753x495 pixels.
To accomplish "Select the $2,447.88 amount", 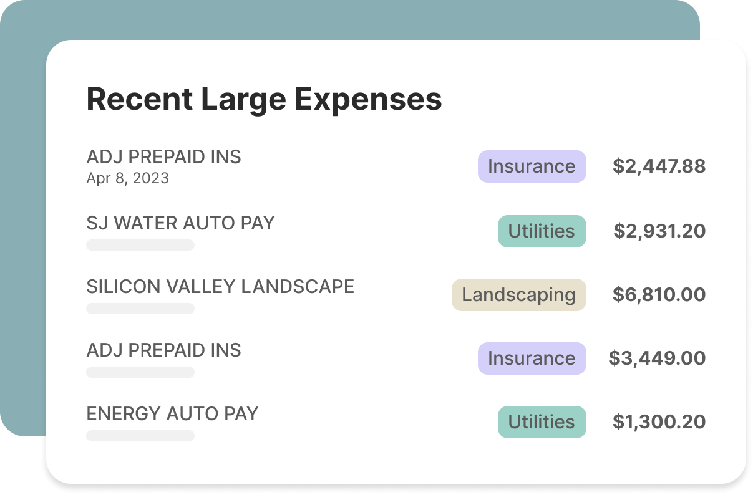I will tap(659, 166).
